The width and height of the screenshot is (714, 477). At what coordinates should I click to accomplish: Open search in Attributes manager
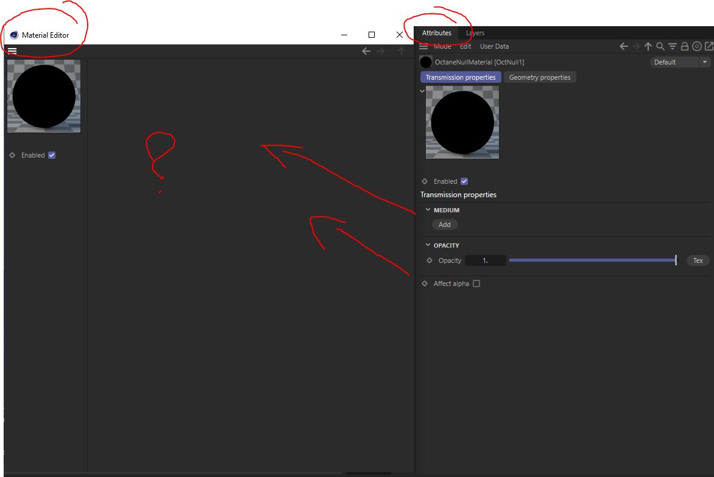pos(660,46)
